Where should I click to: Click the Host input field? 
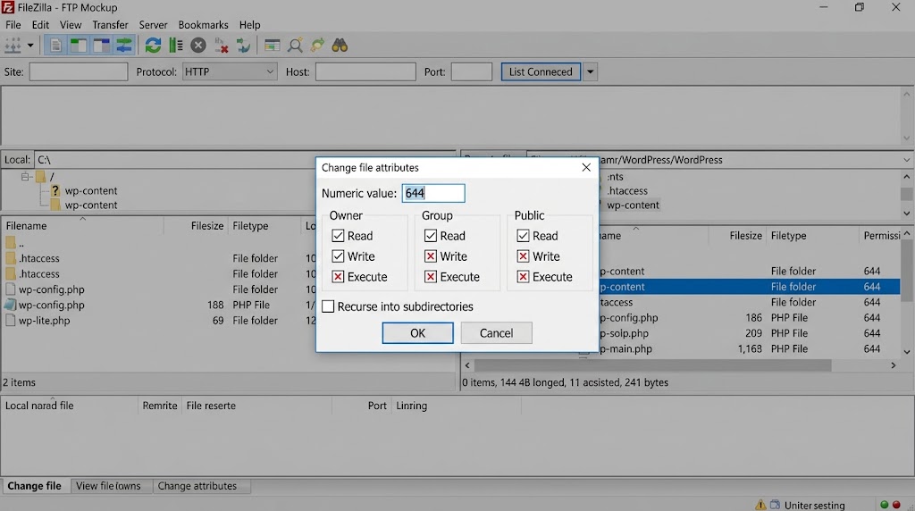(x=365, y=71)
